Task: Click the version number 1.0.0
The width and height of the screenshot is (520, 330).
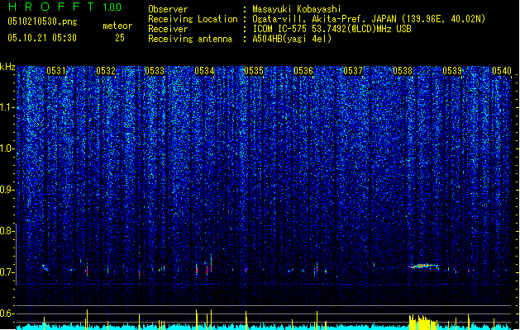Action: [112, 7]
